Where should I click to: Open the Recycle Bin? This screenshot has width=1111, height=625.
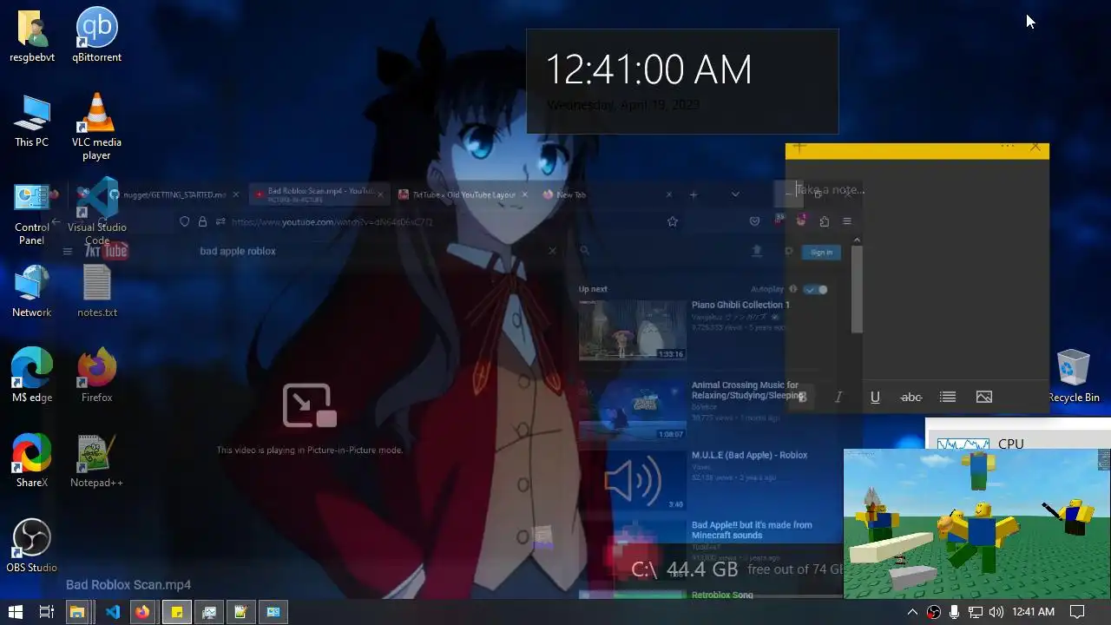(x=1074, y=376)
